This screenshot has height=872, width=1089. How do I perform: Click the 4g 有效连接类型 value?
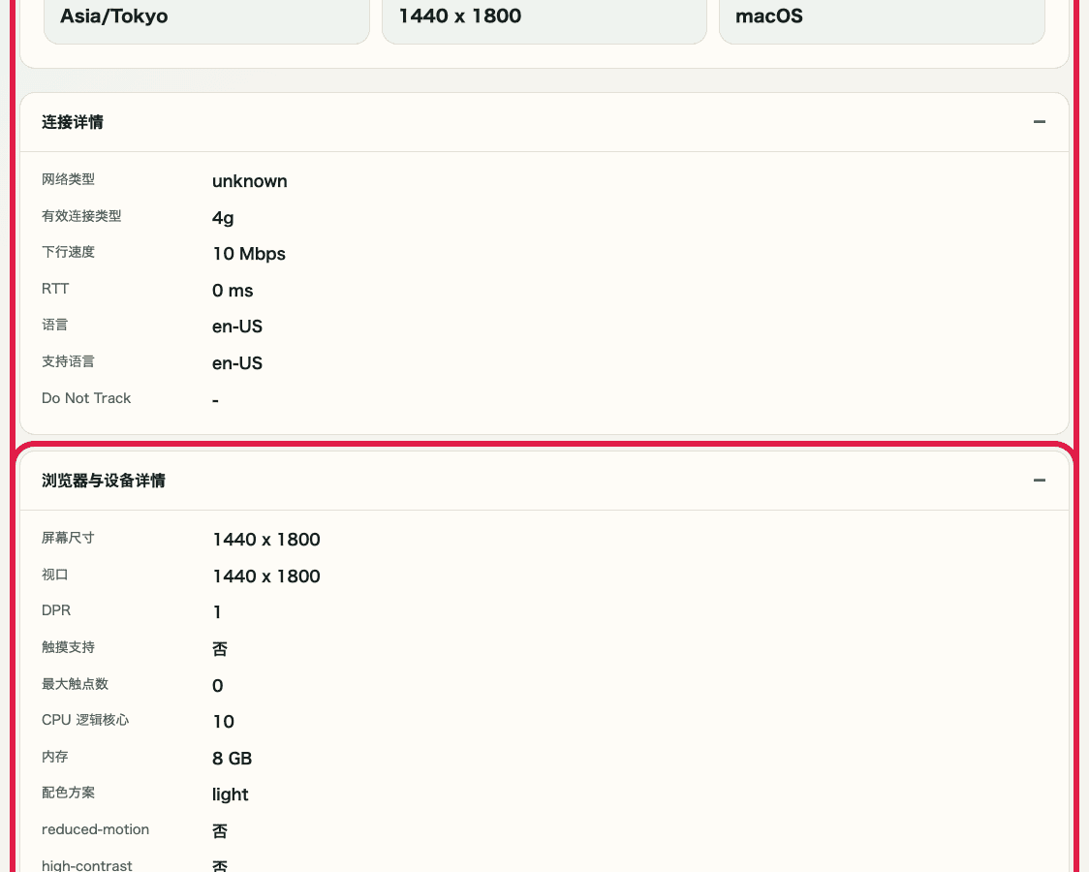click(222, 217)
